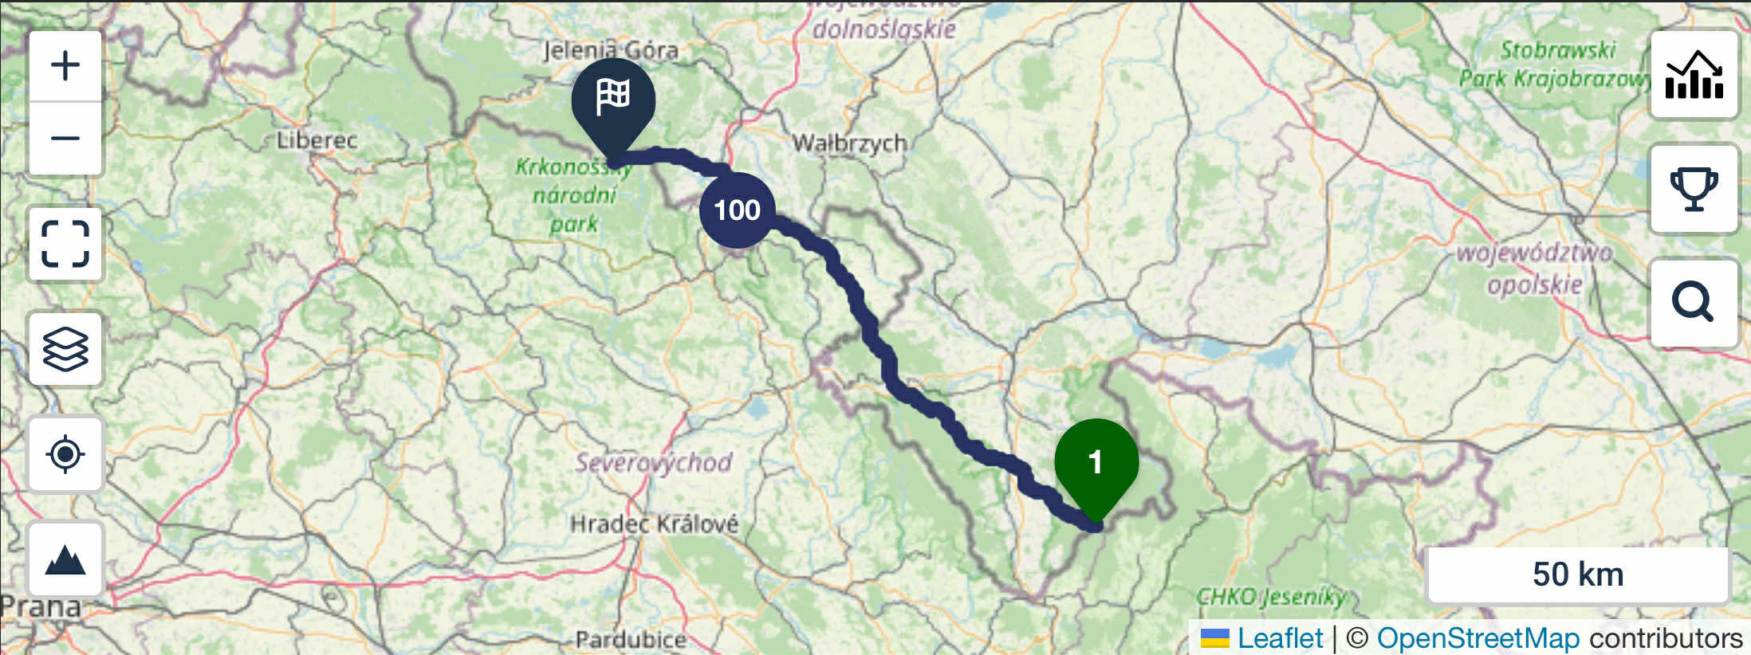Click the Jelenia Góra label
The image size is (1751, 655).
pyautogui.click(x=611, y=50)
